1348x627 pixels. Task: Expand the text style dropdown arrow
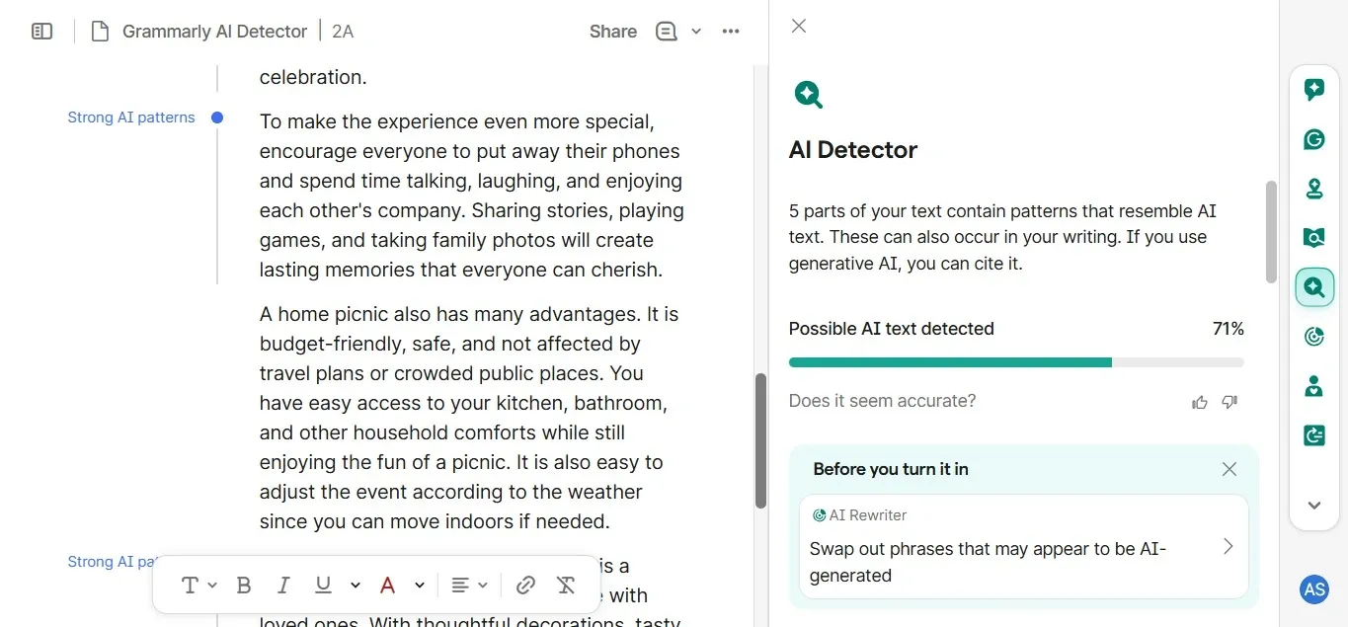coord(212,586)
